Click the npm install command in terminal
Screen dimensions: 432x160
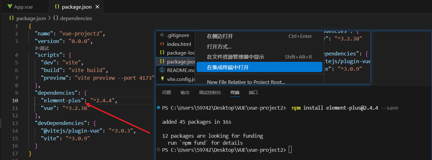coord(345,108)
